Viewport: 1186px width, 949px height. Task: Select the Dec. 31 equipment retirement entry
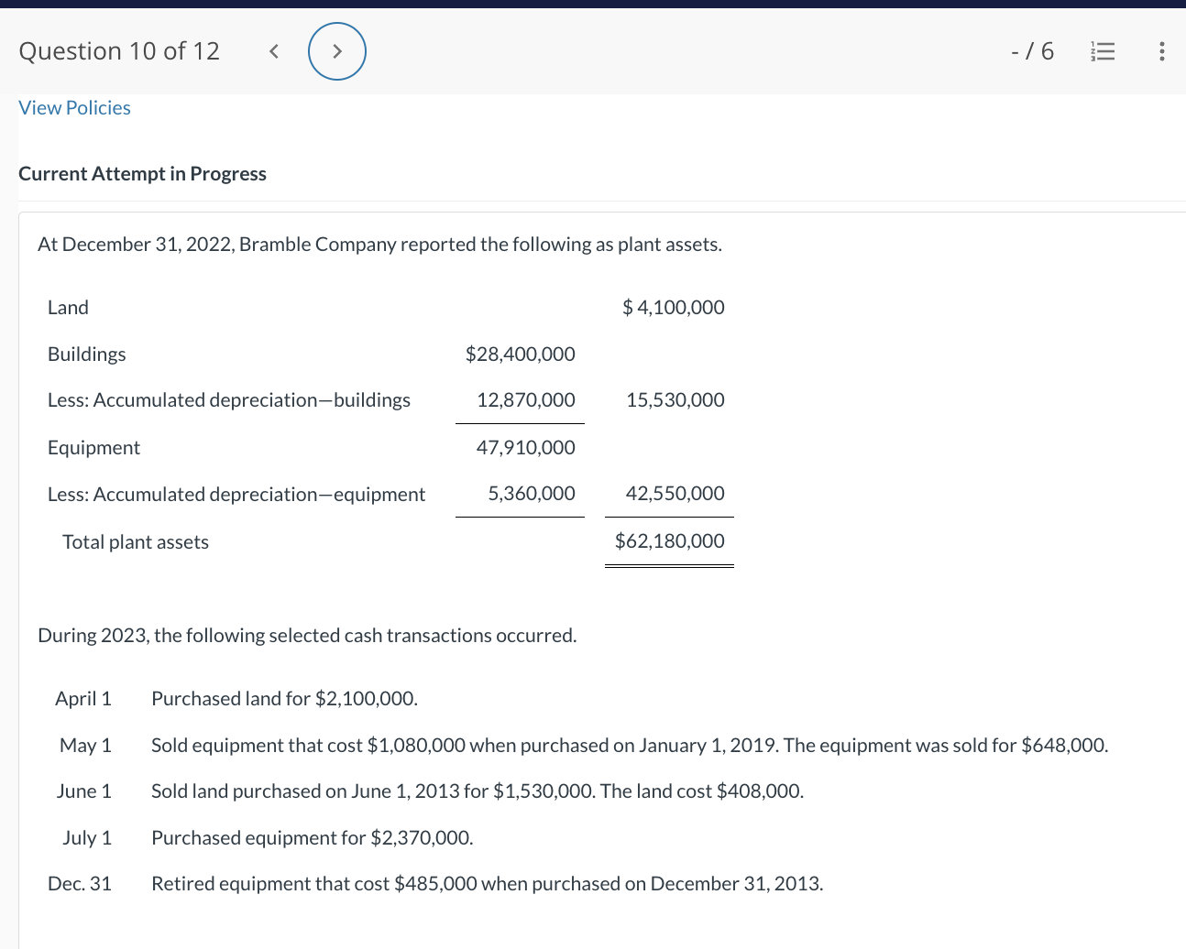click(x=487, y=883)
